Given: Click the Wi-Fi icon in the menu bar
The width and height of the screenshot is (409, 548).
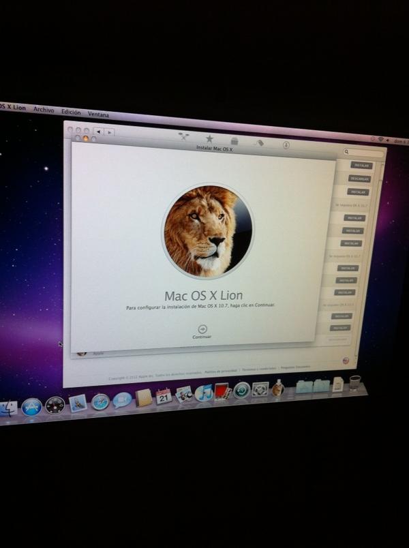Looking at the screenshot, I should tap(380, 140).
